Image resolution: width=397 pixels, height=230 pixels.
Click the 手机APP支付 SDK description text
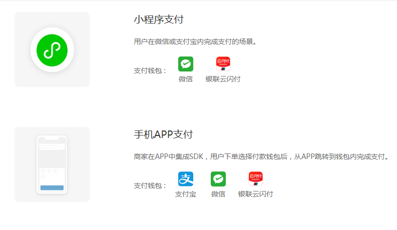(x=261, y=157)
